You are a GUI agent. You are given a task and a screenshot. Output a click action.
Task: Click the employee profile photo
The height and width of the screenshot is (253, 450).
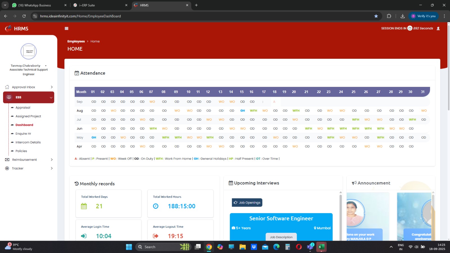coord(29,51)
